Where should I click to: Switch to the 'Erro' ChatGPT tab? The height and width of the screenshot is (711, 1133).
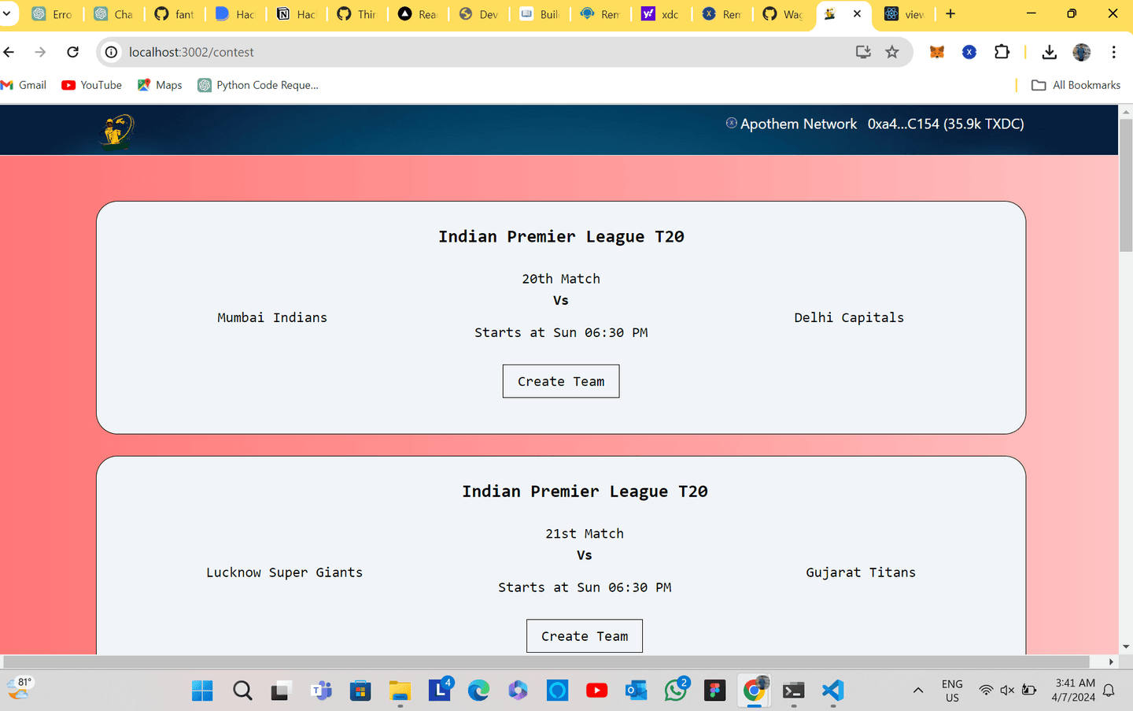(53, 14)
